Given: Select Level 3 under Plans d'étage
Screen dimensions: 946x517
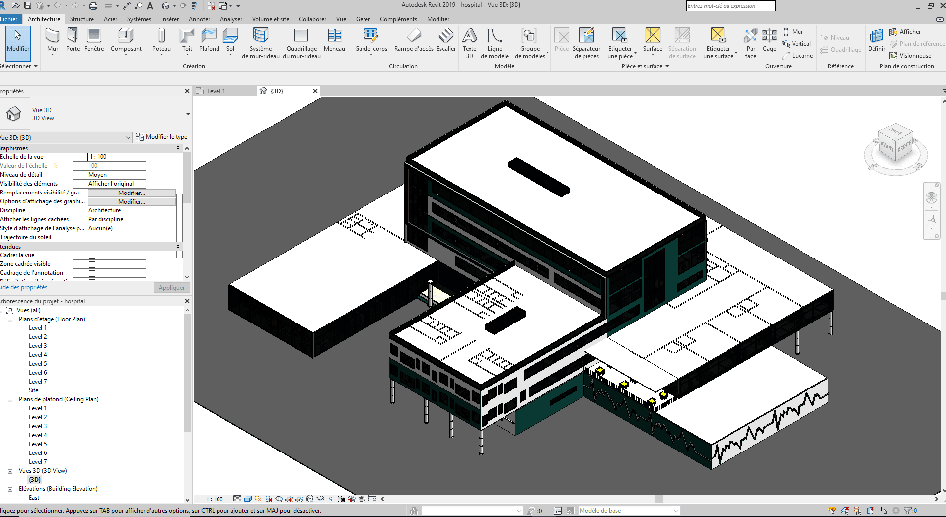Looking at the screenshot, I should click(38, 346).
